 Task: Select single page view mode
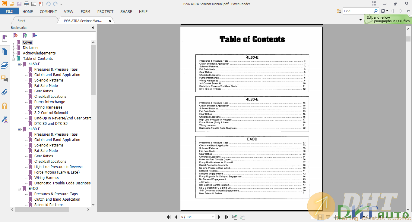pos(313,217)
